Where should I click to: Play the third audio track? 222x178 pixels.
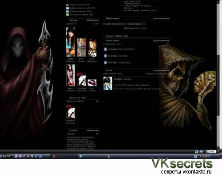pos(105,63)
